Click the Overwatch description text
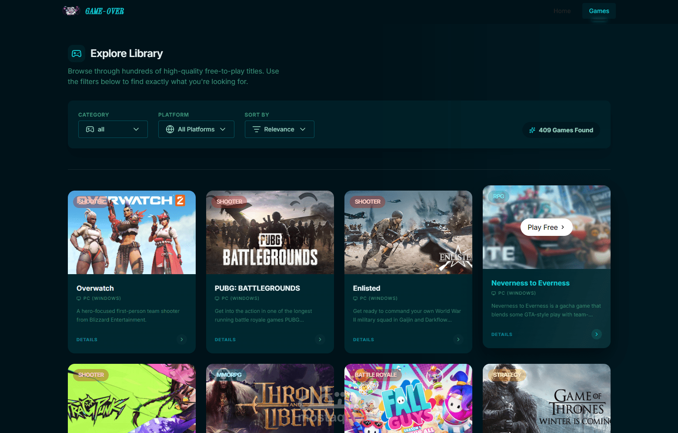Image resolution: width=678 pixels, height=433 pixels. pyautogui.click(x=128, y=316)
